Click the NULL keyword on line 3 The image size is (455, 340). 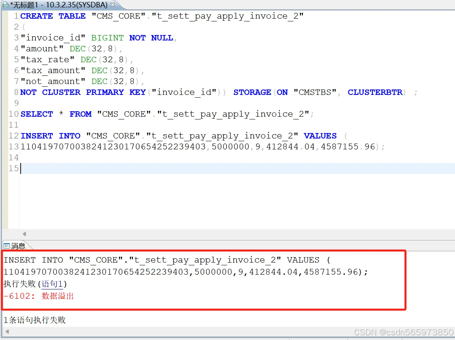coord(162,38)
